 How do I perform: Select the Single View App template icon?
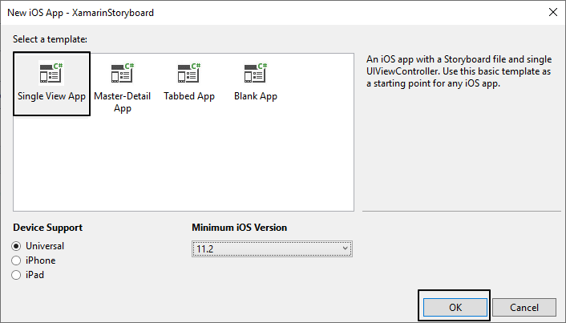click(x=51, y=73)
